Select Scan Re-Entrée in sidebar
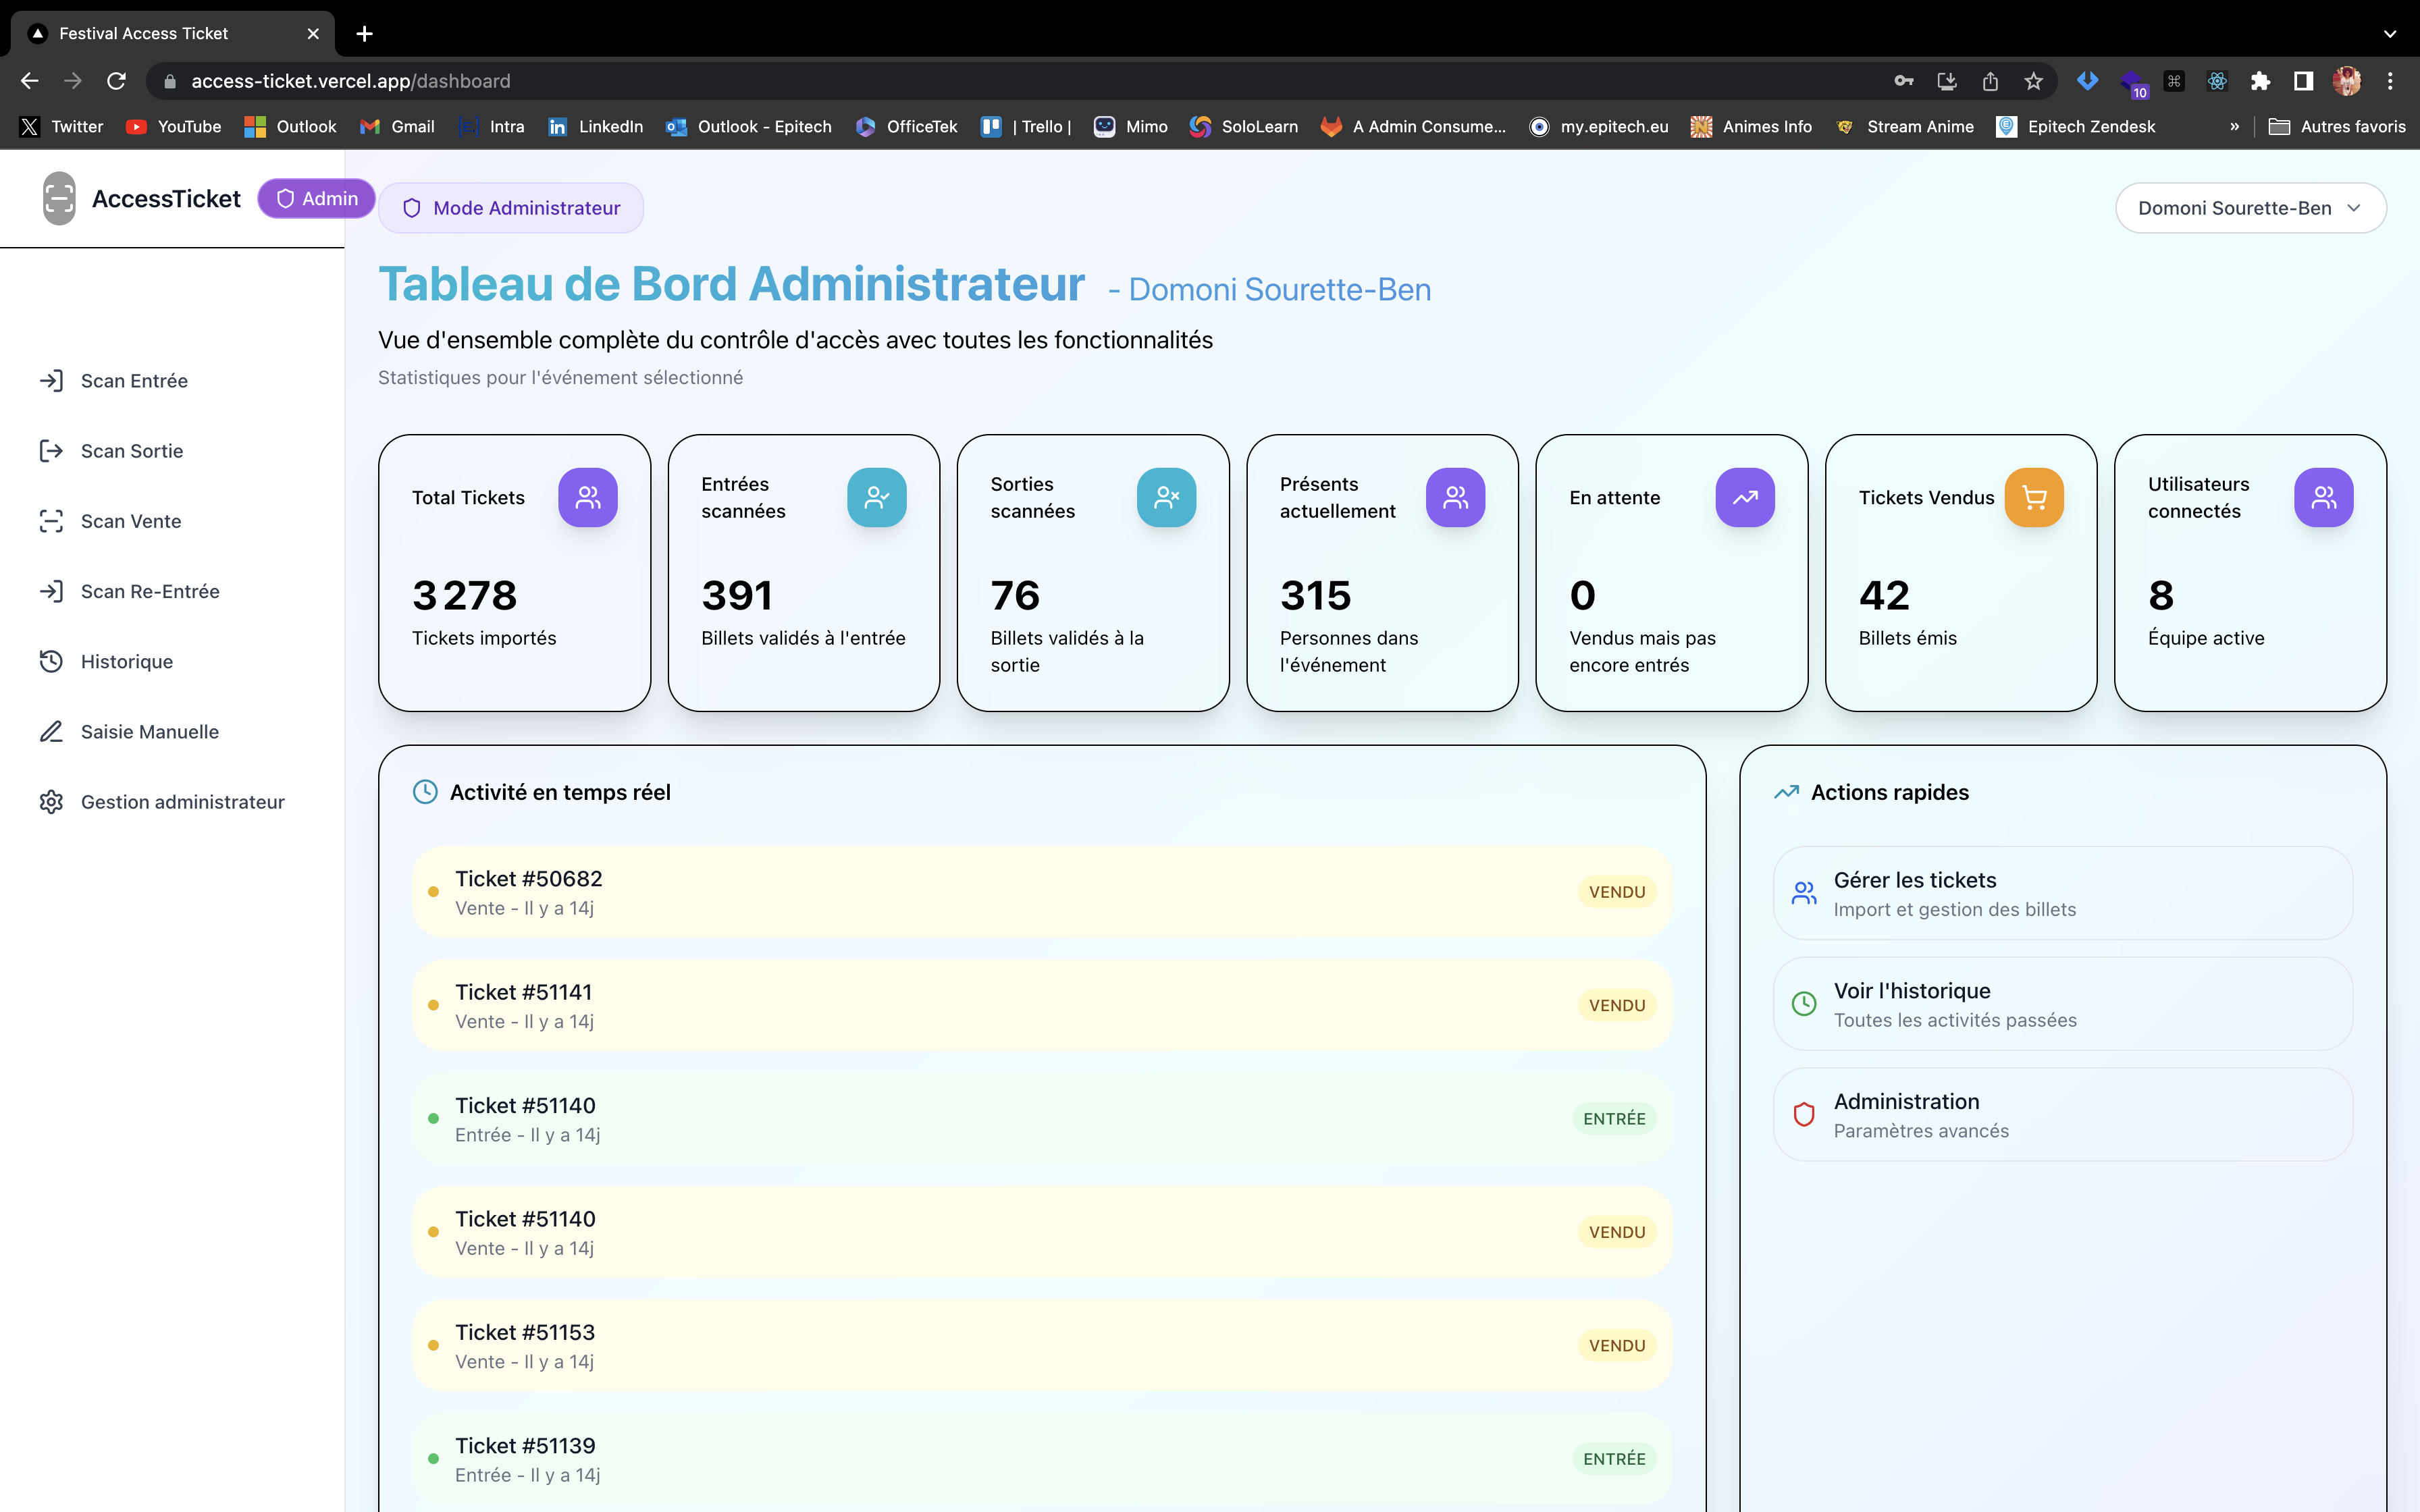Image resolution: width=2420 pixels, height=1512 pixels. (x=150, y=591)
